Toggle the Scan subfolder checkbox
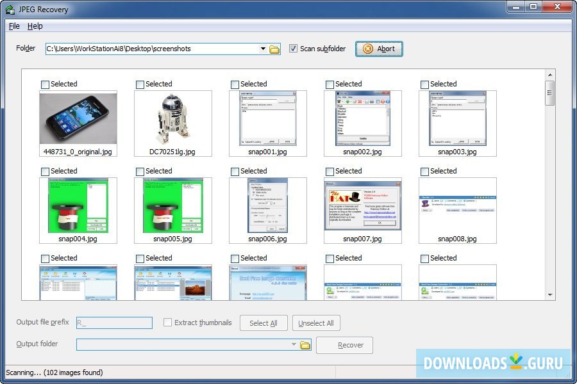The image size is (577, 384). pyautogui.click(x=293, y=49)
